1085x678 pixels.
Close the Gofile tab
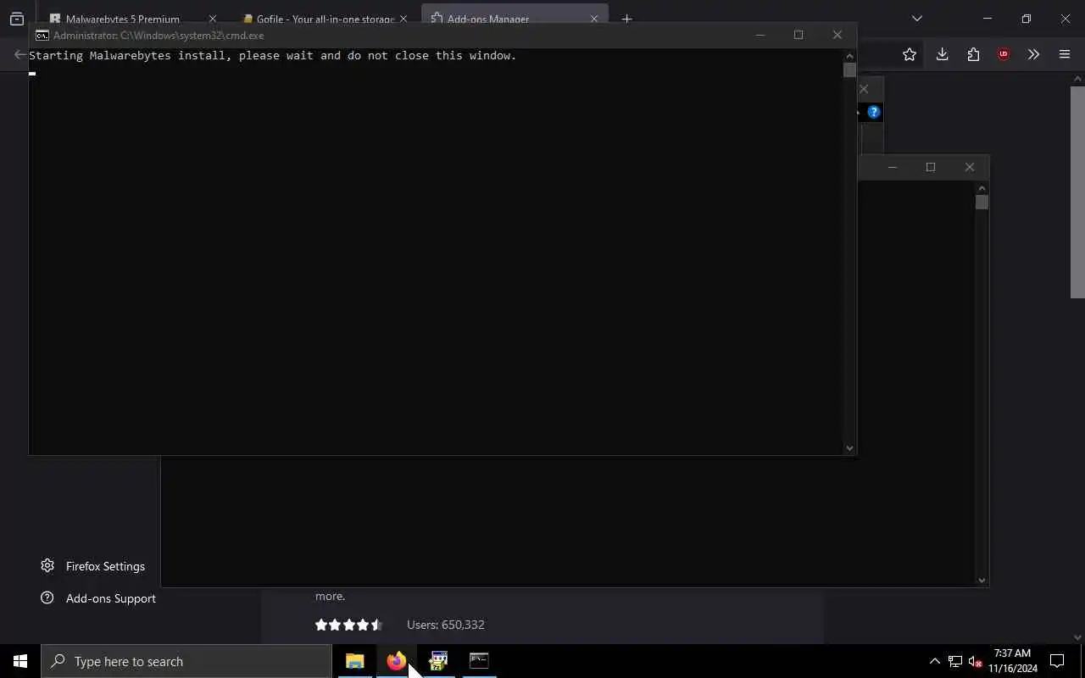[403, 19]
